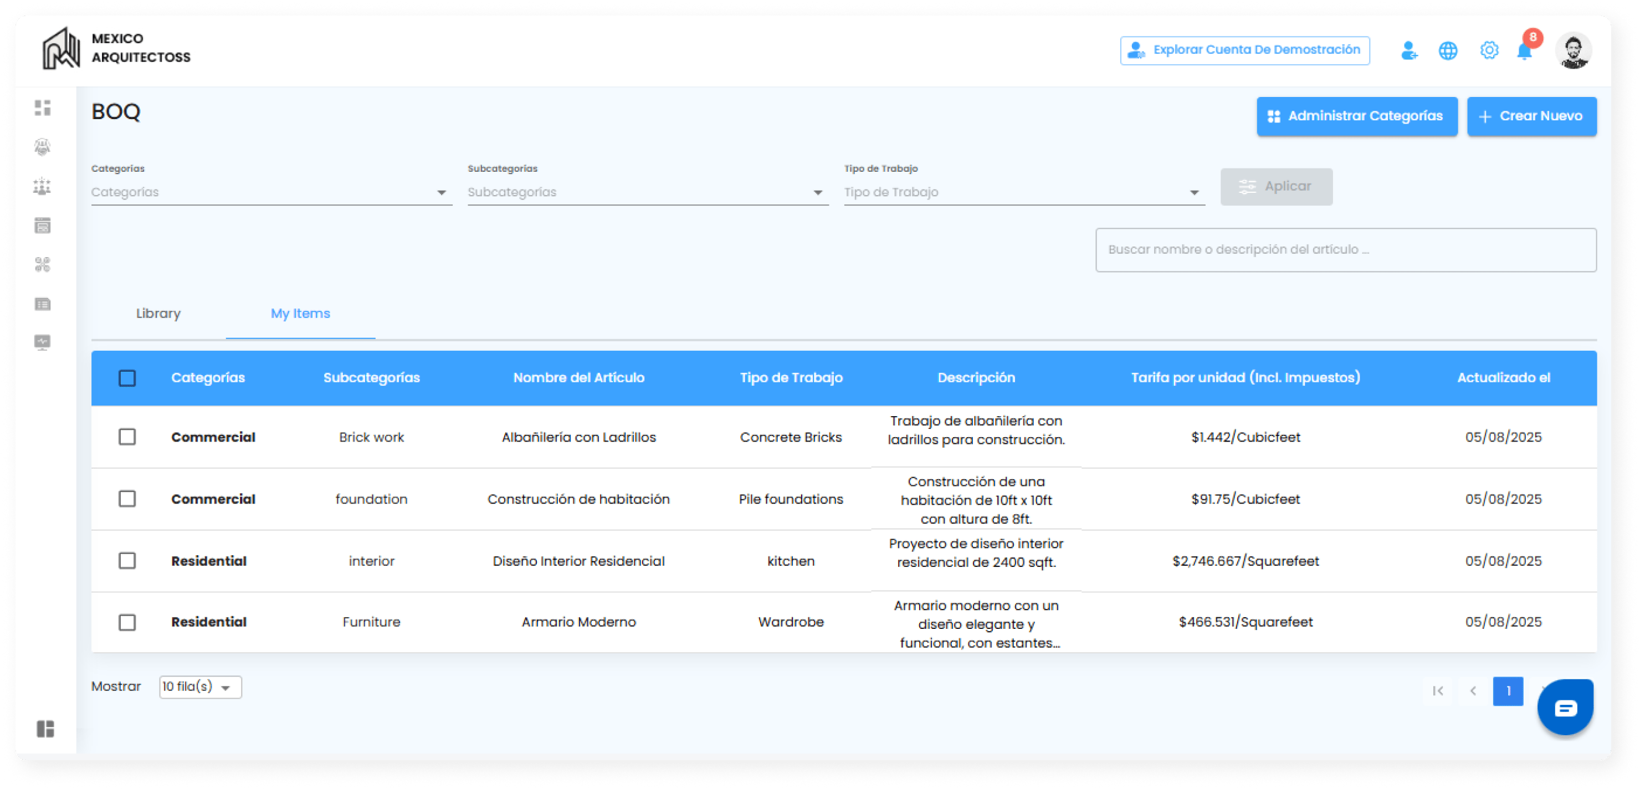This screenshot has height=789, width=1640.
Task: Open the chat support bubble
Action: click(x=1565, y=708)
